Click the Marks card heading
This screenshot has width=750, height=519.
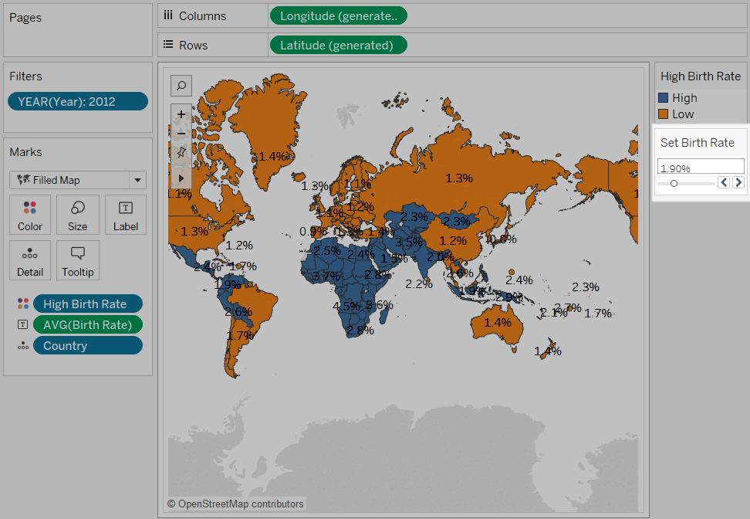pyautogui.click(x=25, y=152)
